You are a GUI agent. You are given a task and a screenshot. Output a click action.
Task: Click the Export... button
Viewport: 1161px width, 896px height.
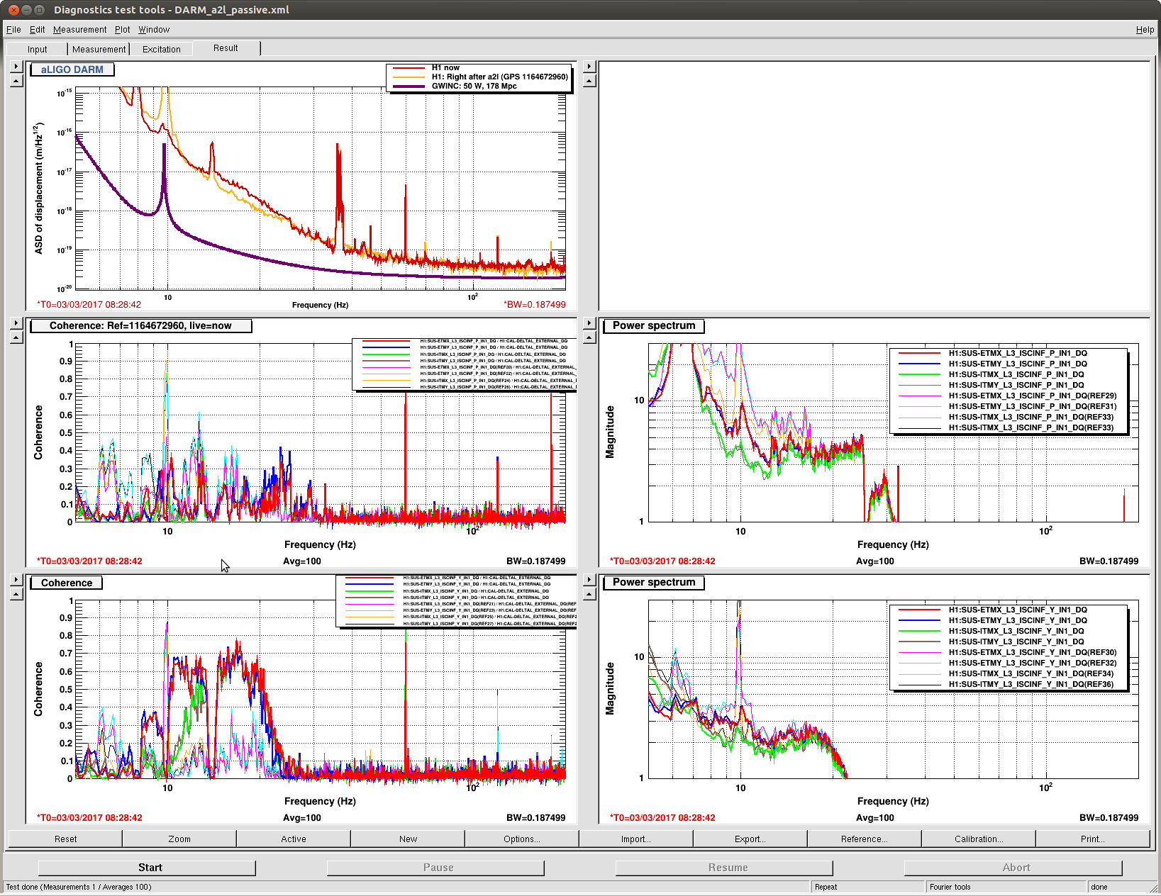point(750,839)
